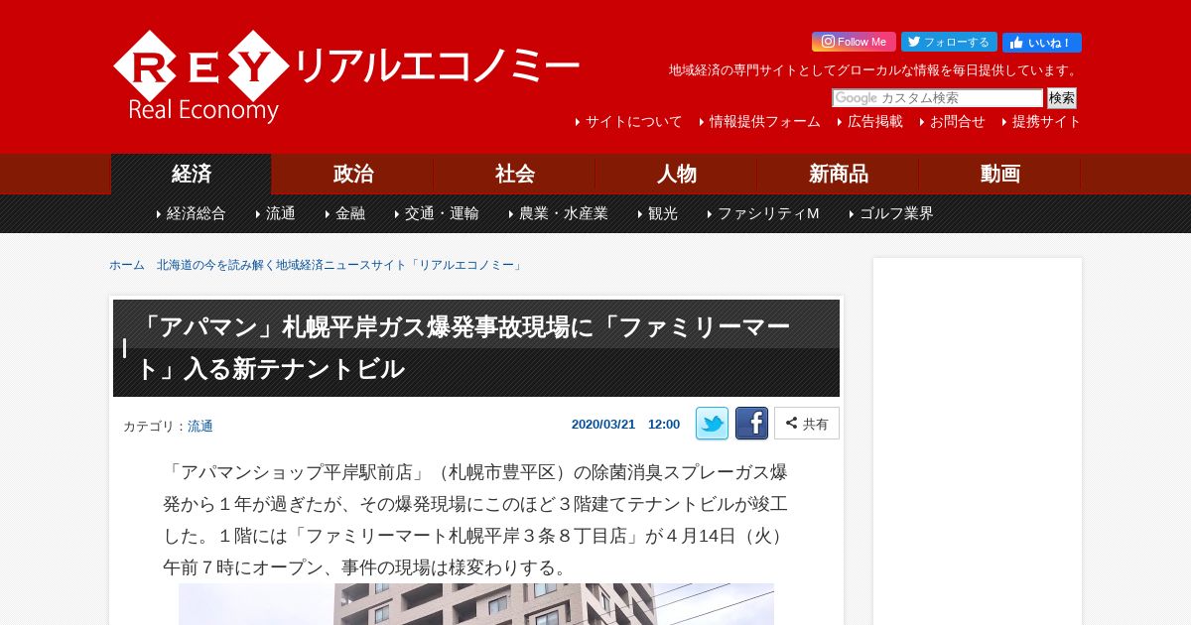1191x625 pixels.
Task: Click the 流通 category link under the title
Action: pos(200,426)
